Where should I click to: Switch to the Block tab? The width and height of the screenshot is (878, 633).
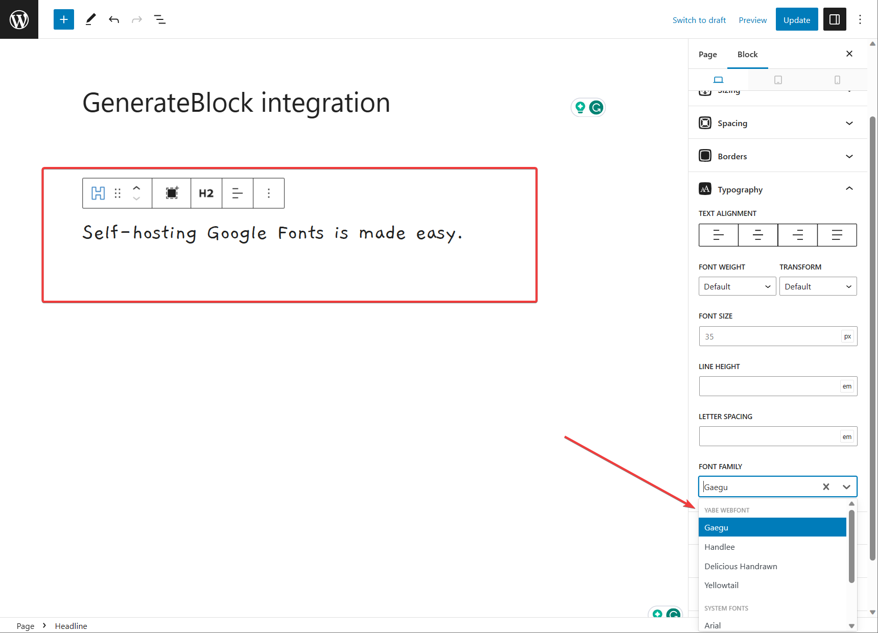point(748,54)
